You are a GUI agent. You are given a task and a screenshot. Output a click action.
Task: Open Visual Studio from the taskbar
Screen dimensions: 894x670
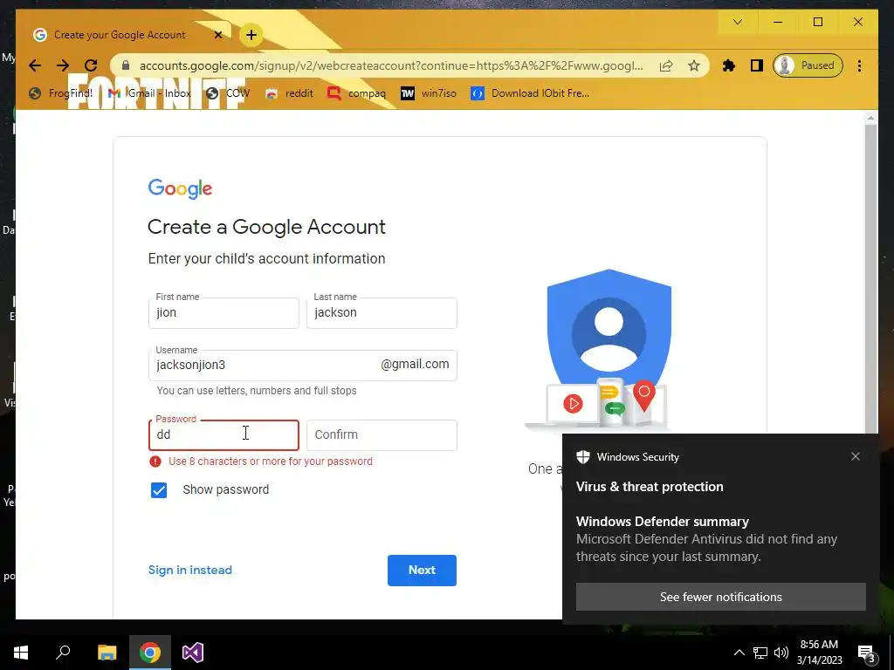pos(193,653)
